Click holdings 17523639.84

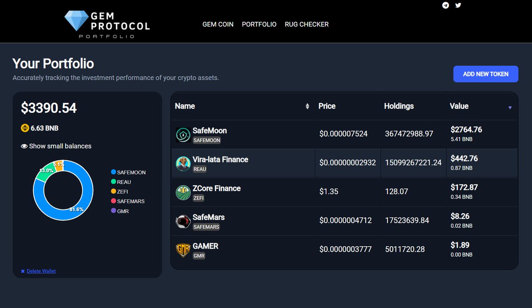click(407, 220)
